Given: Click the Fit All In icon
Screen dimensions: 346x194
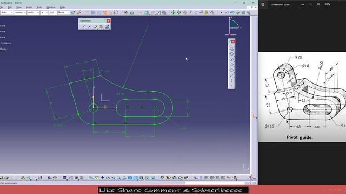Looking at the screenshot, I should (x=97, y=178).
